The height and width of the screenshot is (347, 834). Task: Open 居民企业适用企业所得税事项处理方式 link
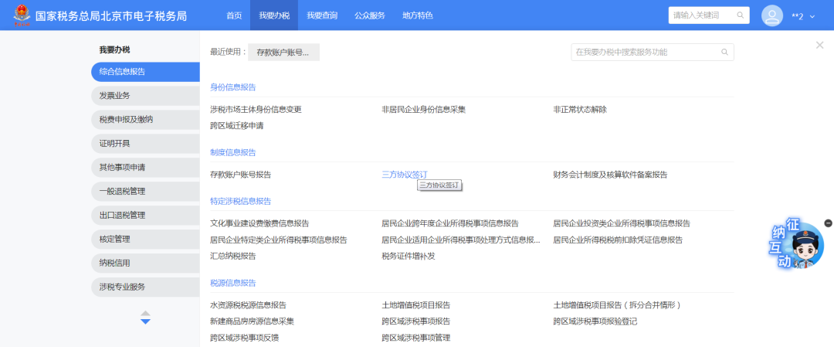click(461, 240)
